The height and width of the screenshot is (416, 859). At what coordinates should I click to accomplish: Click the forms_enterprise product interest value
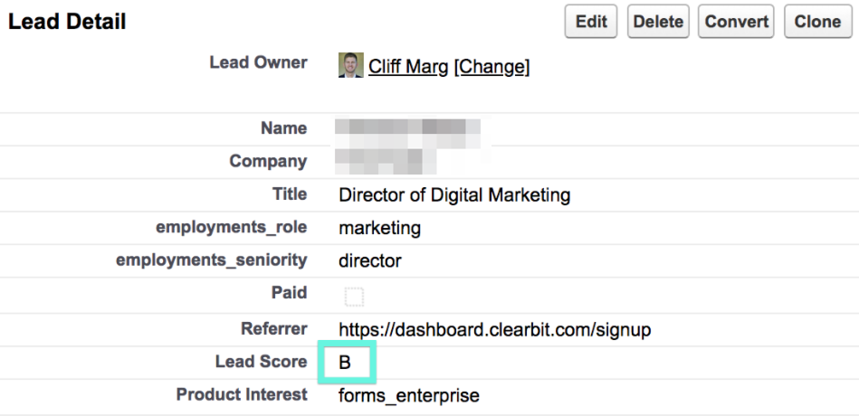point(409,395)
